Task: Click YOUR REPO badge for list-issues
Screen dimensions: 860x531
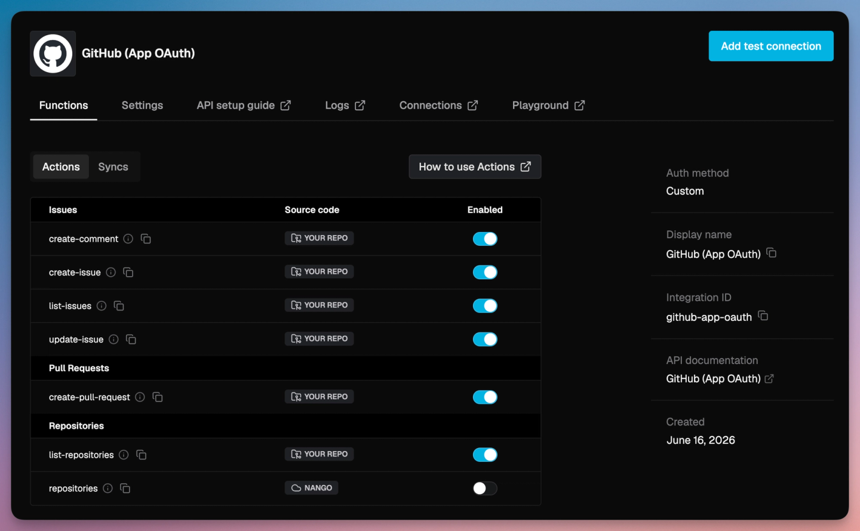Action: click(320, 305)
